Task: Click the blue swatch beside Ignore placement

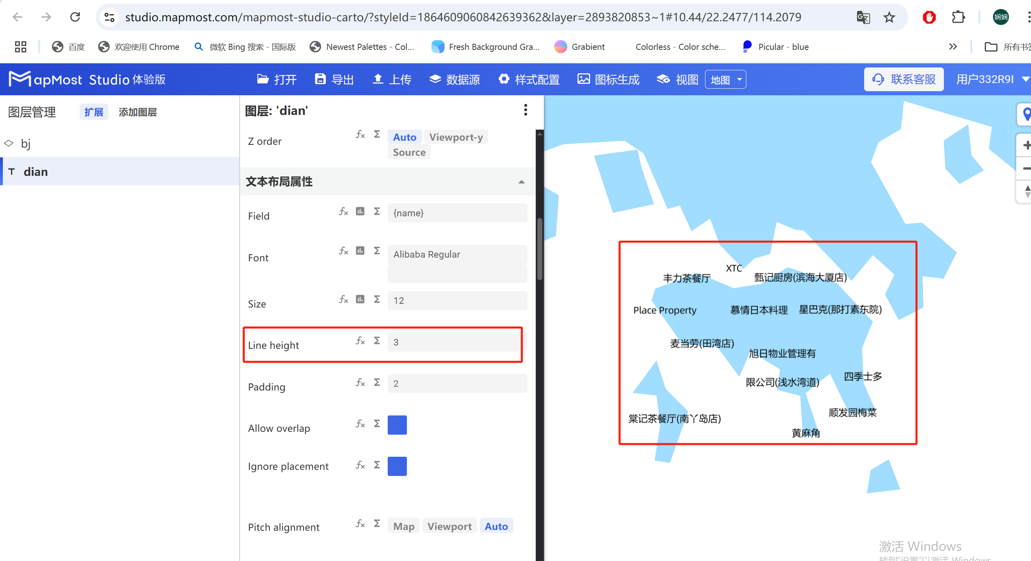Action: [x=397, y=466]
